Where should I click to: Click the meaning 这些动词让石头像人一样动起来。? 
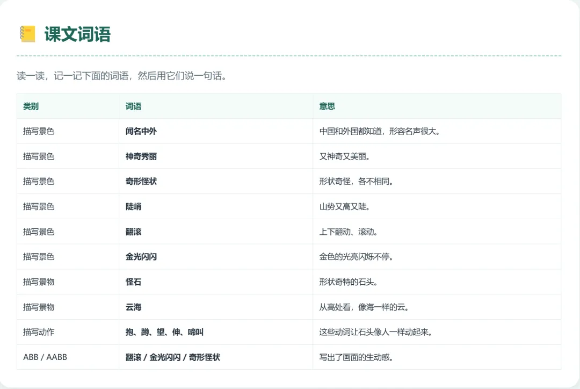pyautogui.click(x=376, y=332)
